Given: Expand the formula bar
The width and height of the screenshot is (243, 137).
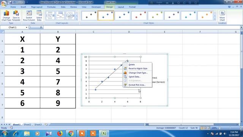Looking at the screenshot, I should (x=241, y=27).
